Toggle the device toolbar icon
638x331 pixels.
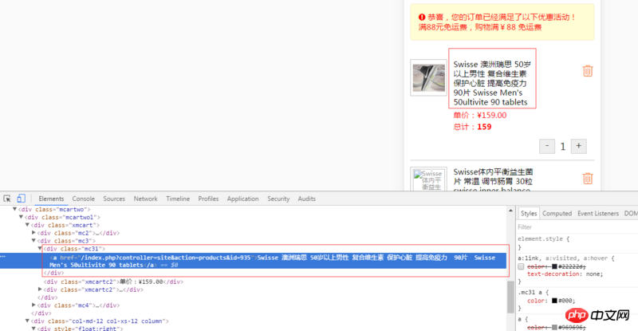21,199
